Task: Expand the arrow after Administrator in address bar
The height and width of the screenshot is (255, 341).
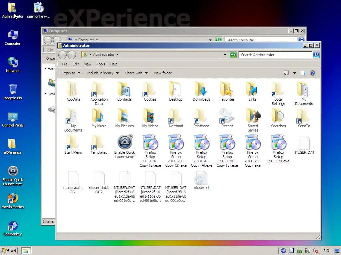Action: (117, 55)
